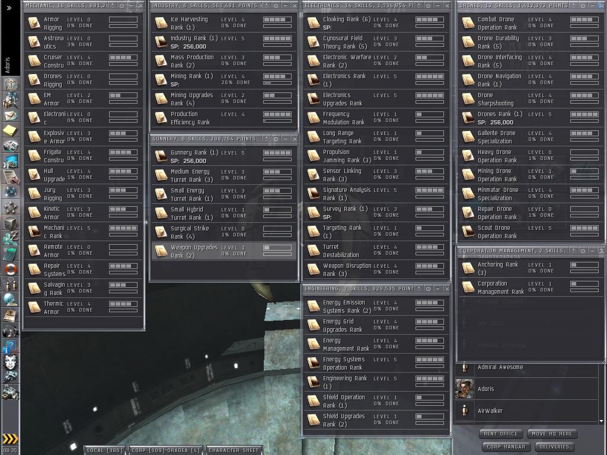Screen dimensions: 607x455
Task: Select the Shield Upgrades Rank (2) skill
Action: point(376,420)
